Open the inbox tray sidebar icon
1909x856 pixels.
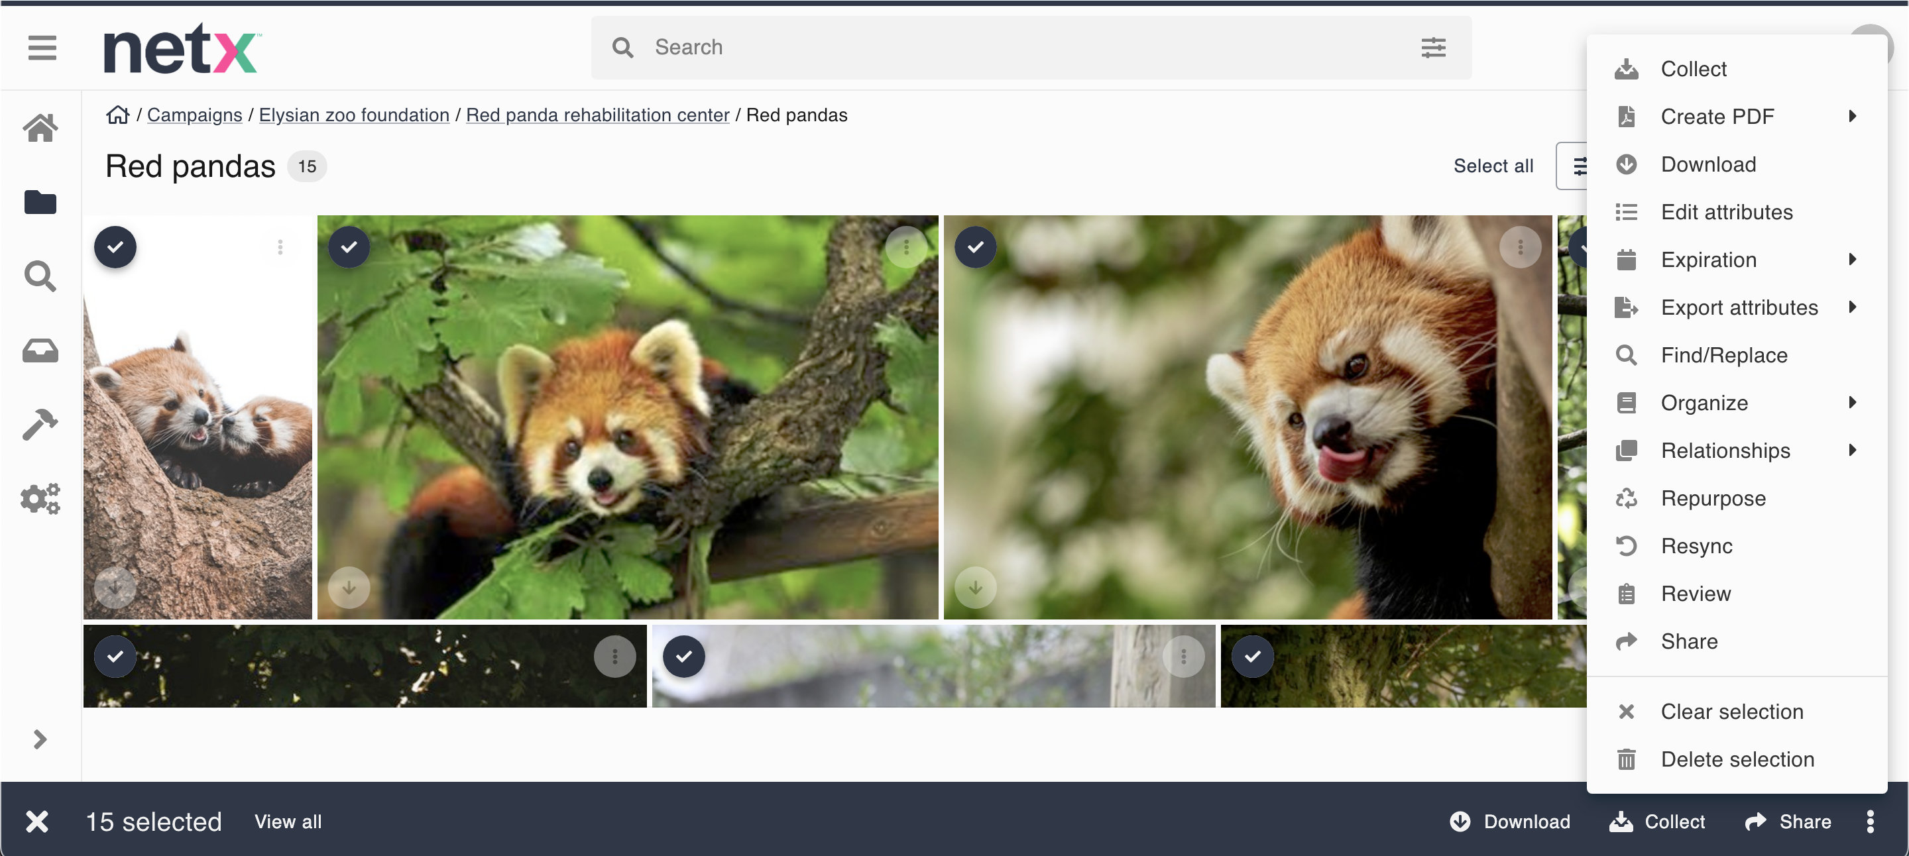[x=40, y=350]
